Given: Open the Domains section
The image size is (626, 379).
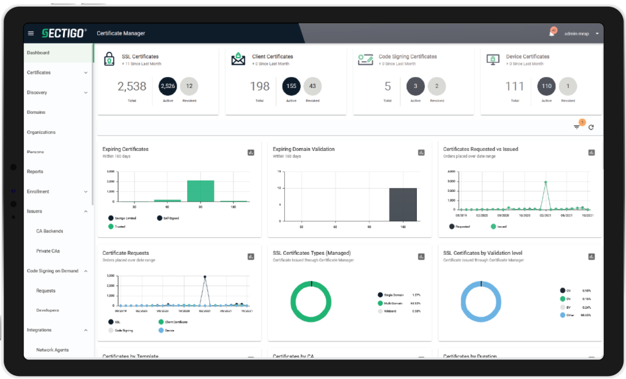Looking at the screenshot, I should (38, 112).
